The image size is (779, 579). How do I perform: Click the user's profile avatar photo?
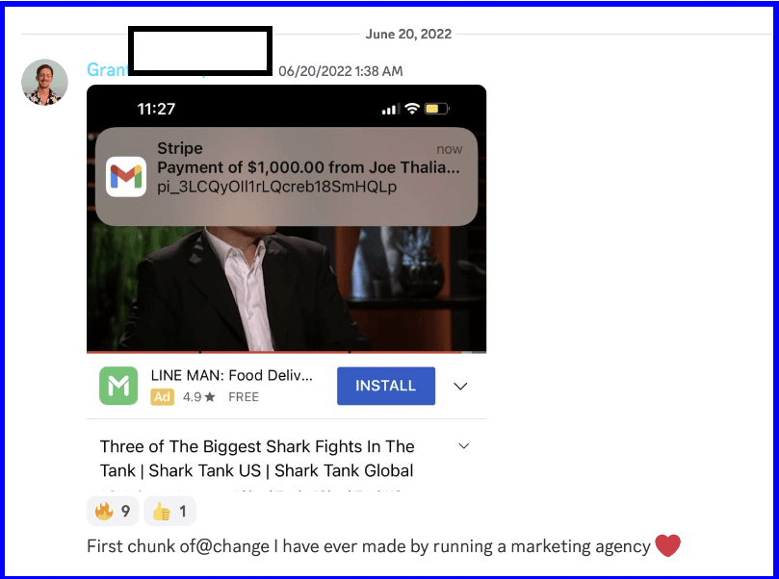point(44,83)
